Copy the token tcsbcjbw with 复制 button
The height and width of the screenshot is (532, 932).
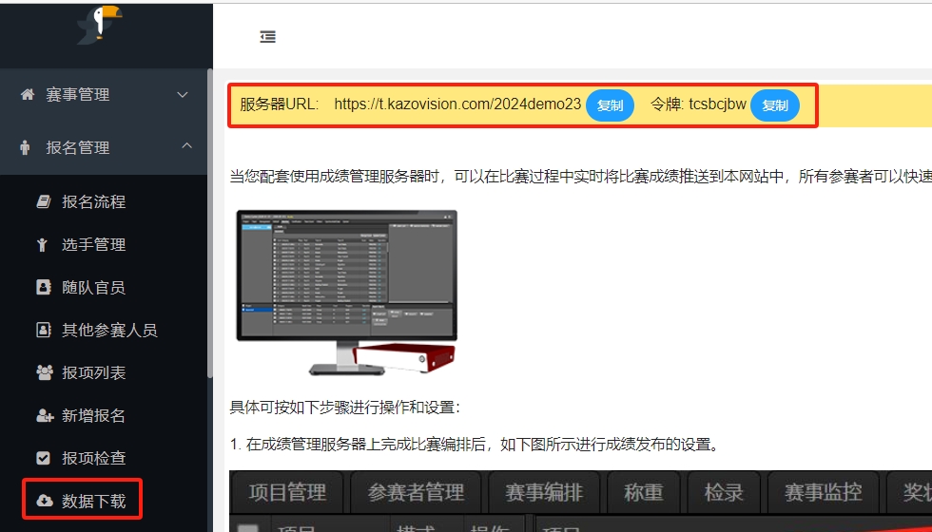(775, 105)
